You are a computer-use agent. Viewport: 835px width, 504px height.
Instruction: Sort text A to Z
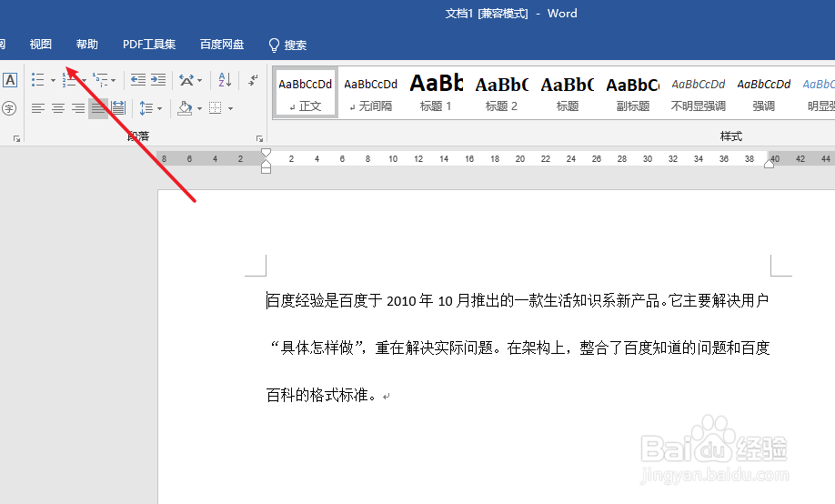(x=225, y=80)
